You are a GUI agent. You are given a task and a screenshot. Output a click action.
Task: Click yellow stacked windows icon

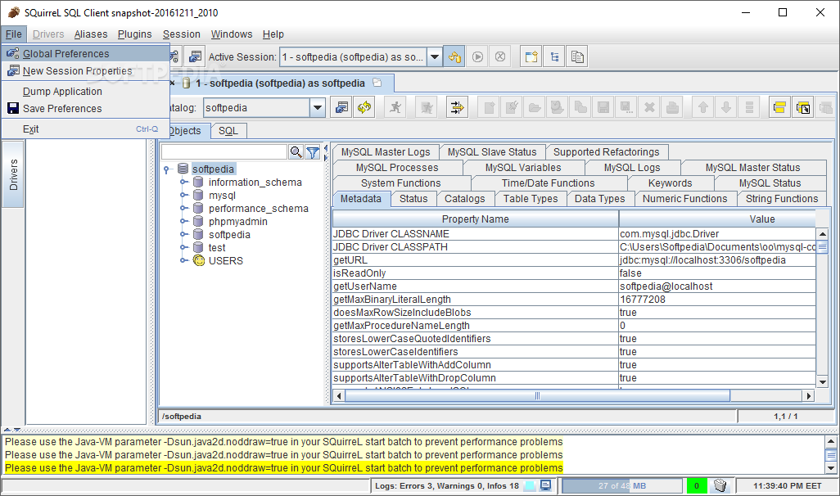point(780,108)
